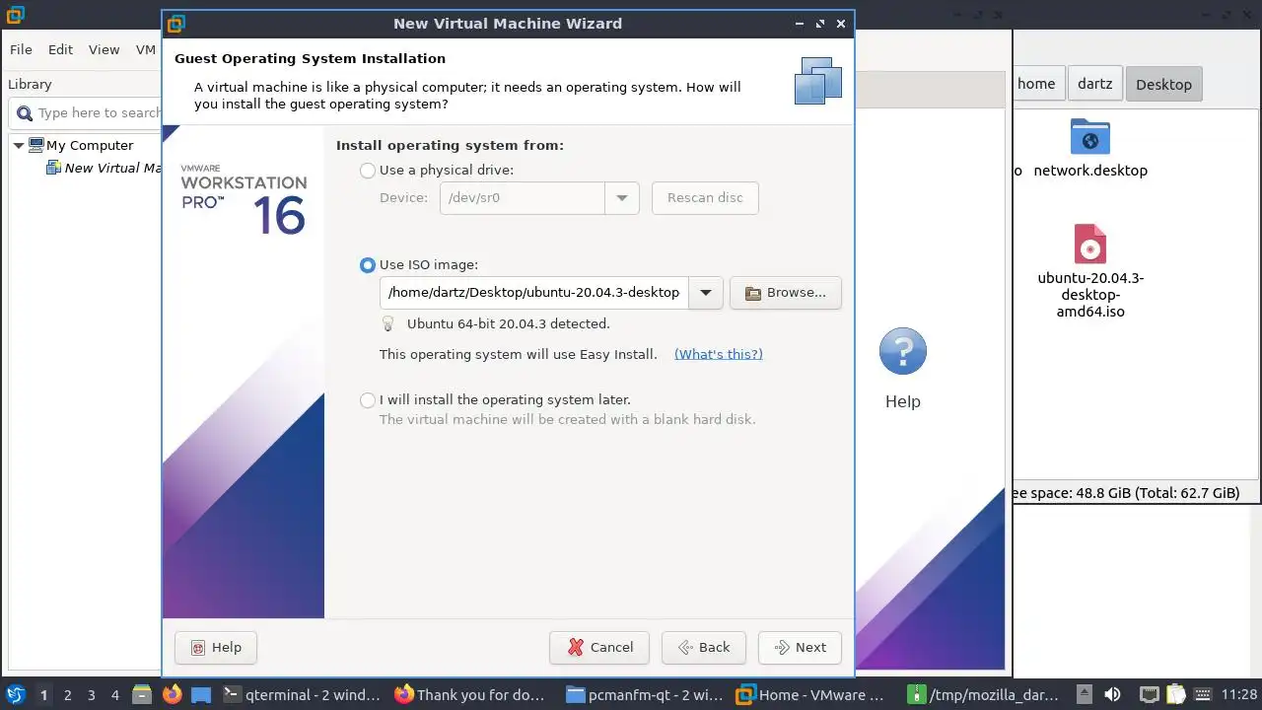Select the 'Use ISO image' radio button

coord(368,264)
